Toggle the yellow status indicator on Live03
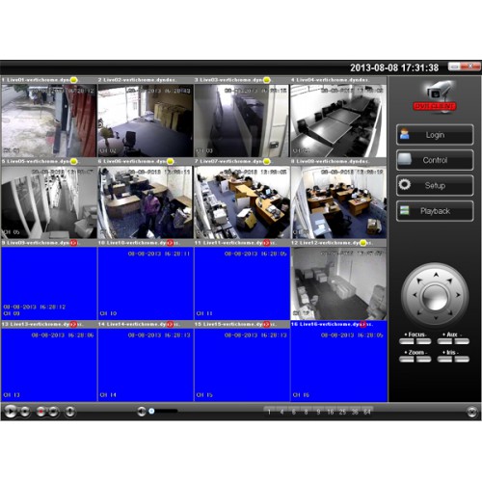 266,80
